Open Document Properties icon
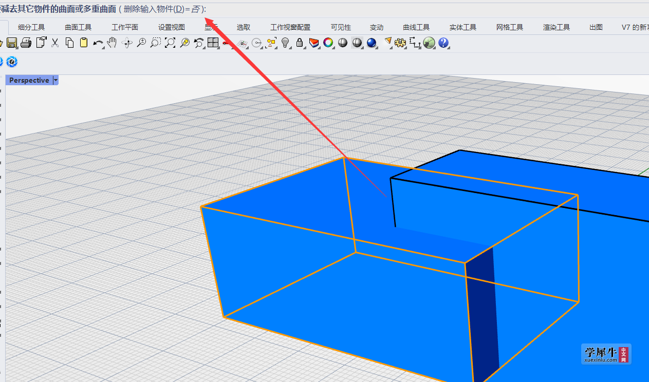Image resolution: width=649 pixels, height=382 pixels. 41,43
